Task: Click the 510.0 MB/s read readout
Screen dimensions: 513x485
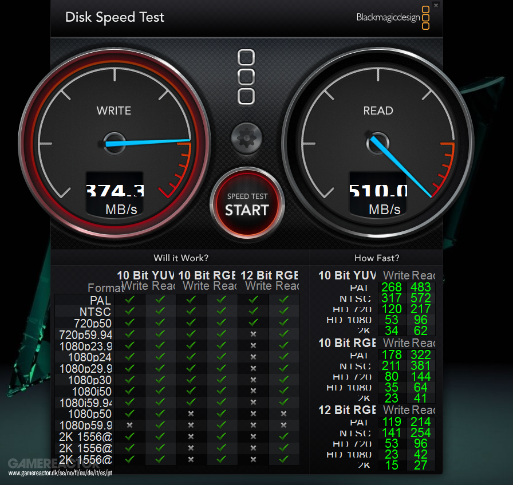Action: pos(378,190)
